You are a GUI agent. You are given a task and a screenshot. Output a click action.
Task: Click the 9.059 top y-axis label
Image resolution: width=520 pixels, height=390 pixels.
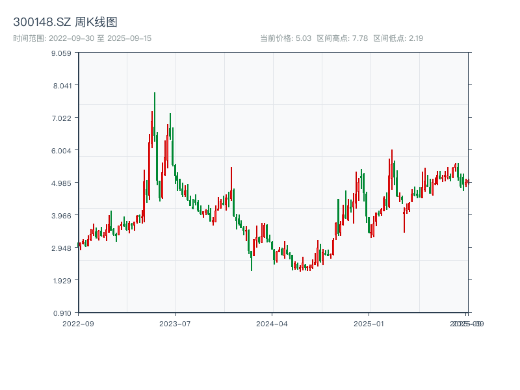(62, 55)
